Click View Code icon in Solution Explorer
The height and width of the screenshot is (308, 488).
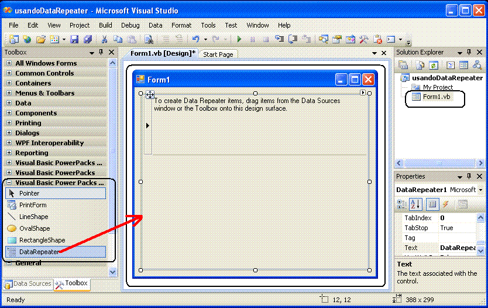(450, 65)
